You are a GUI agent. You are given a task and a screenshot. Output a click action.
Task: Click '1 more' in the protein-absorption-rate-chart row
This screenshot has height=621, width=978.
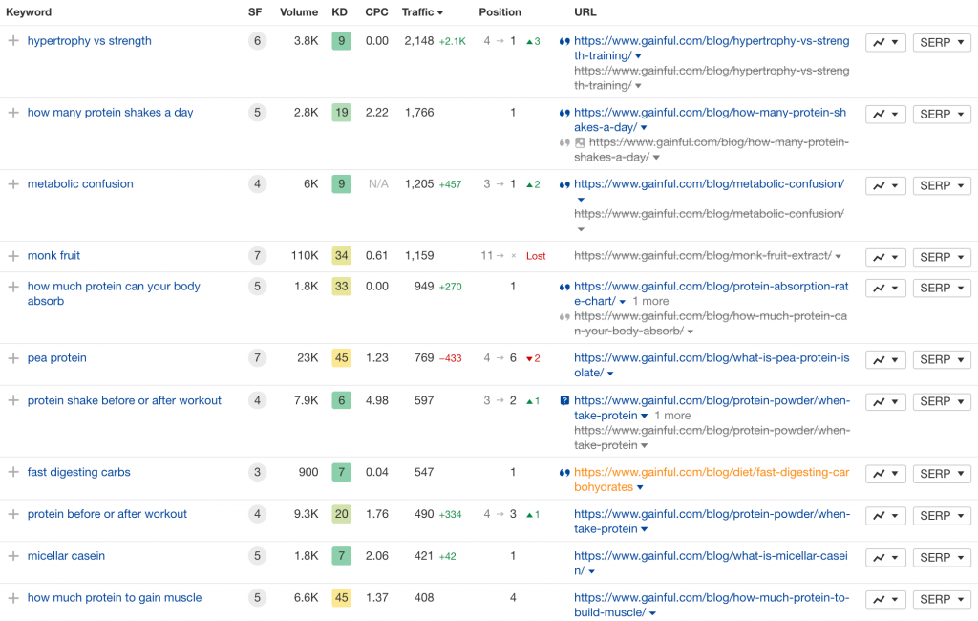click(650, 302)
